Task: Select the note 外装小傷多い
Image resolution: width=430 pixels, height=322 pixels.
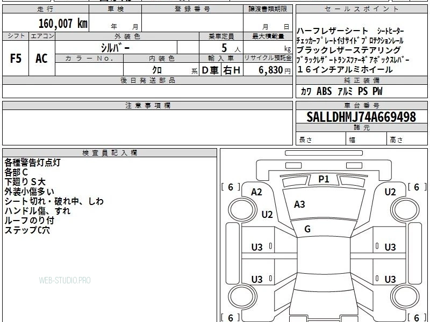Action: point(30,192)
